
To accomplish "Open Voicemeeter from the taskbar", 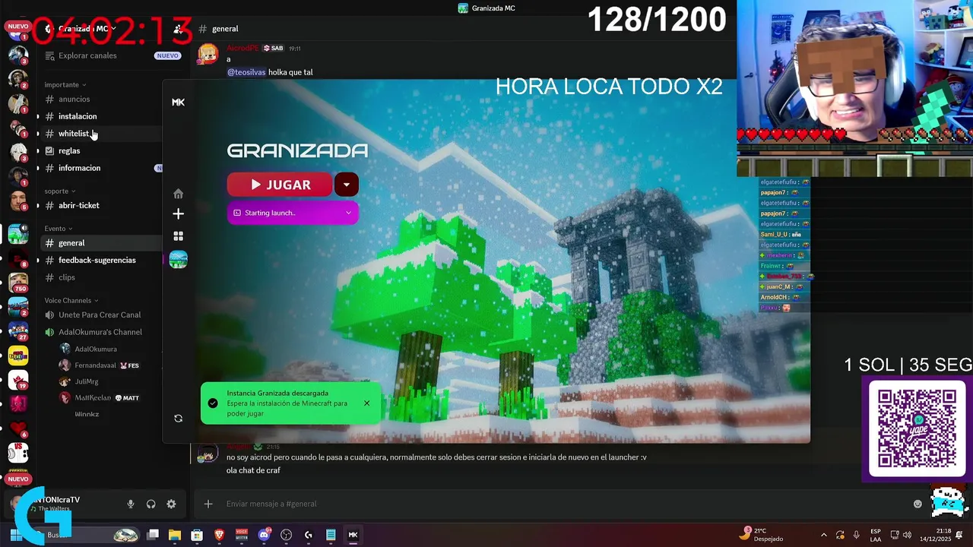I will click(x=242, y=535).
